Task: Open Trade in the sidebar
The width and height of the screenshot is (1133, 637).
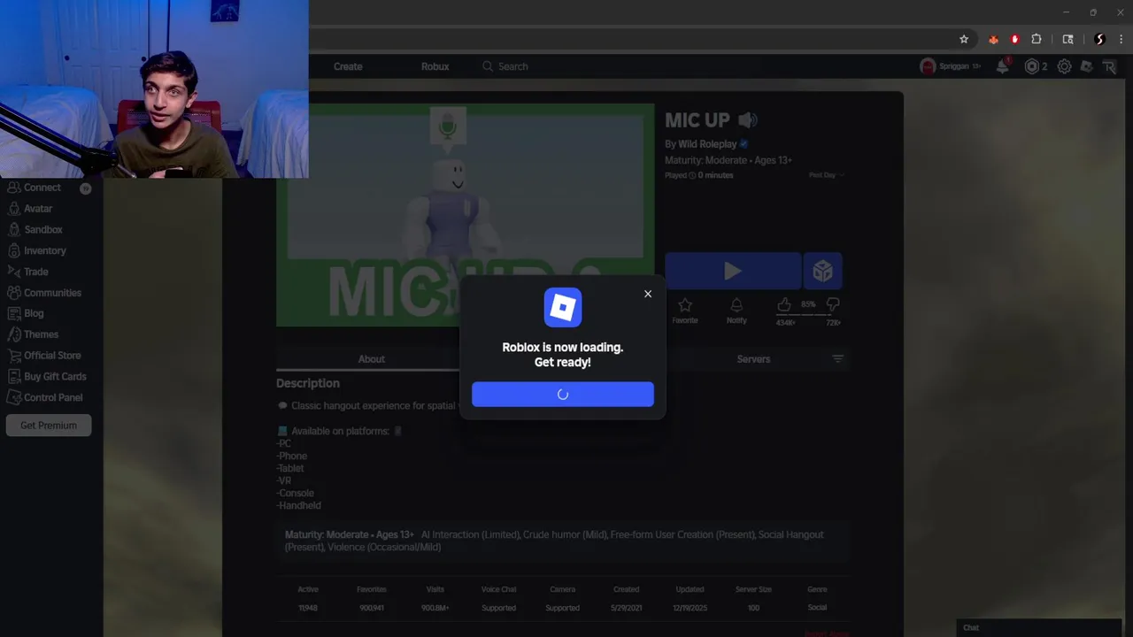Action: point(35,272)
